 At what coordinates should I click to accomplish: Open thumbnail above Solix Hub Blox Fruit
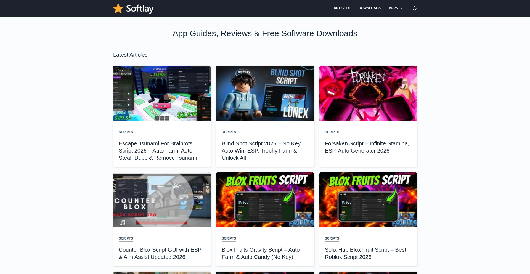[x=368, y=200]
